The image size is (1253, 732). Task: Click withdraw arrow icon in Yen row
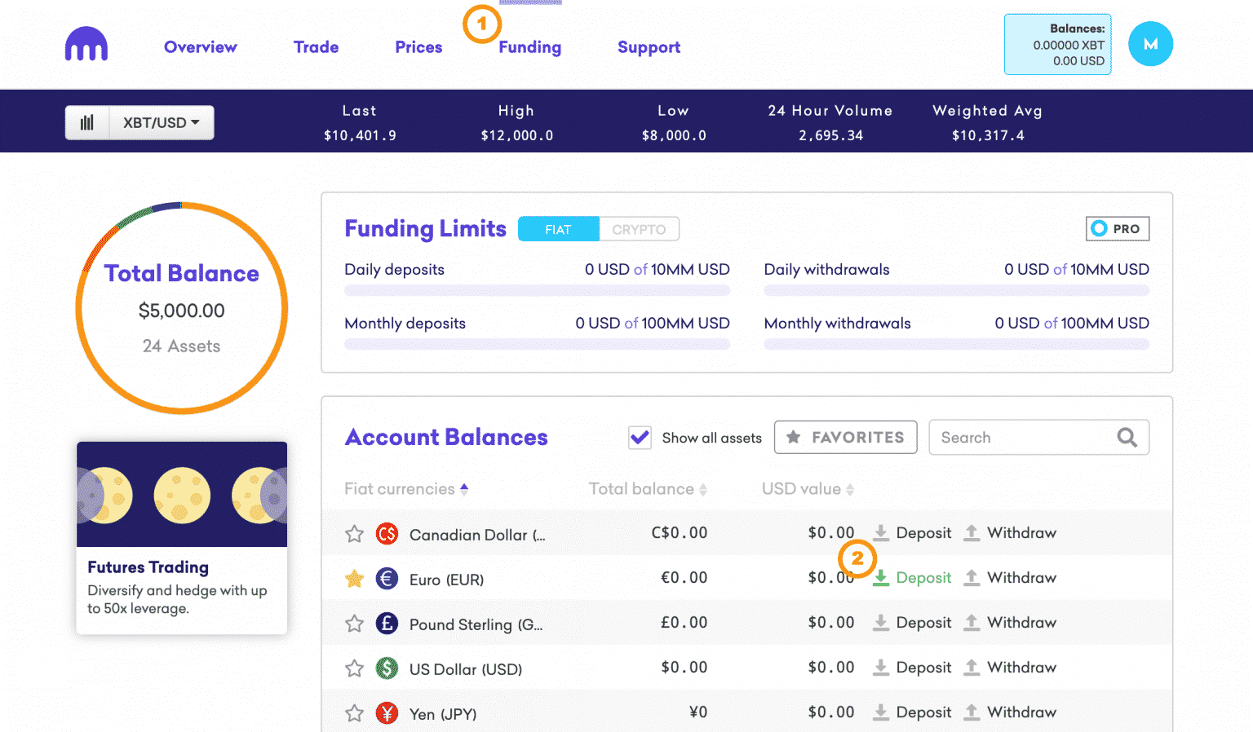972,712
